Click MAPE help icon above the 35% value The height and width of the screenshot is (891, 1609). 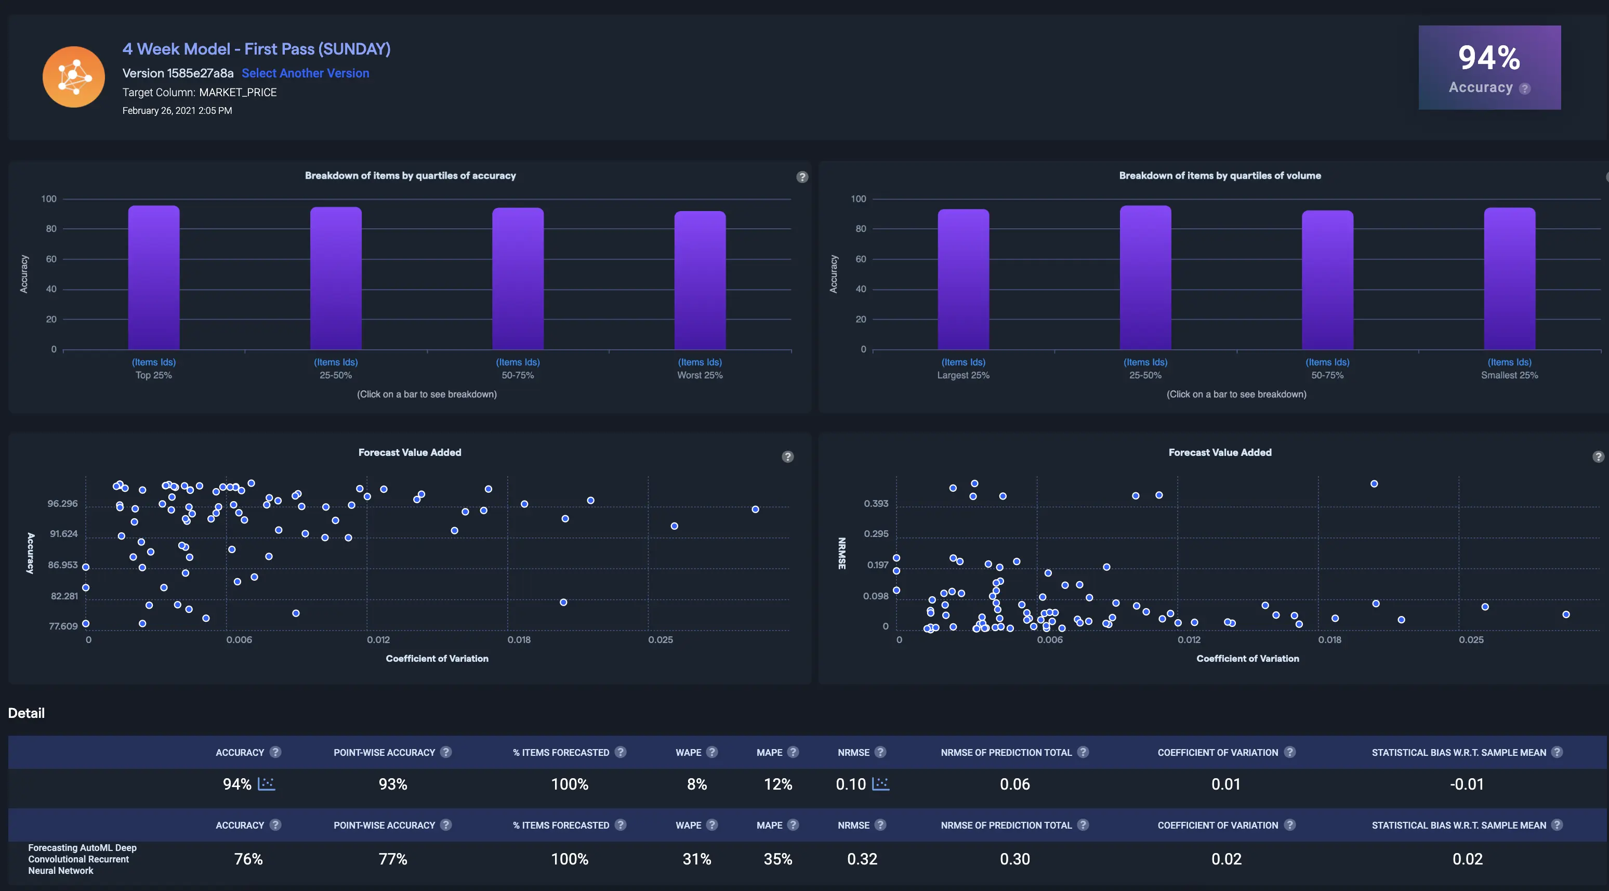[793, 825]
